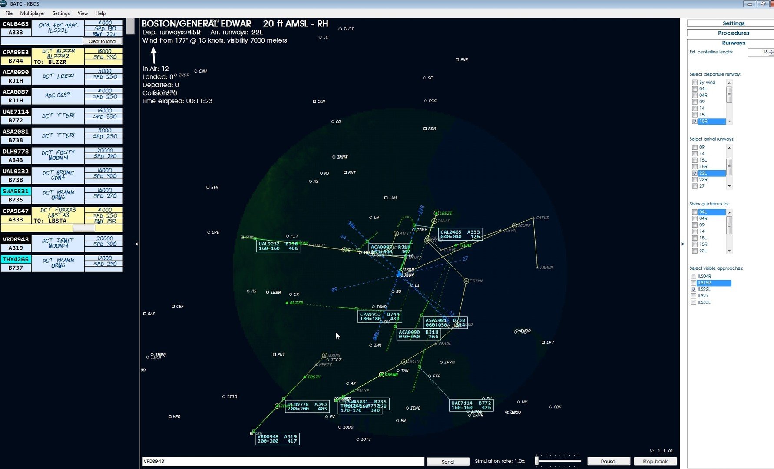This screenshot has width=774, height=469.
Task: Click the BLZZR waypoint marker on the map
Action: click(287, 303)
